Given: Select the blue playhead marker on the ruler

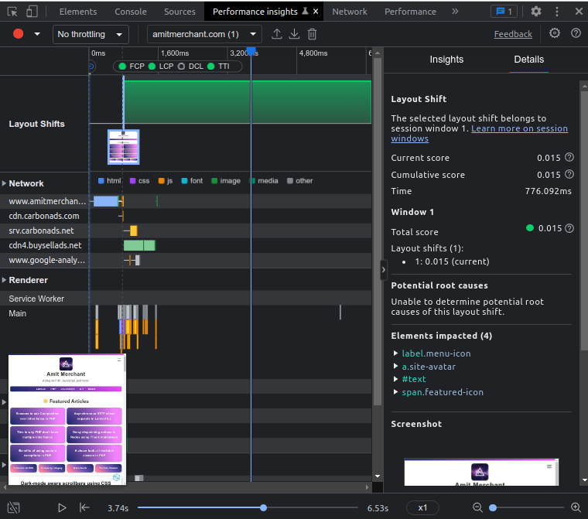Looking at the screenshot, I should coord(251,51).
